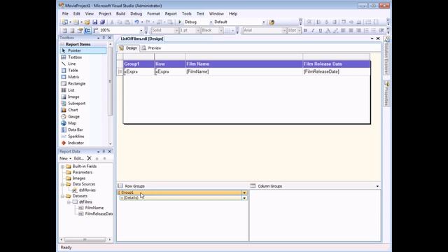Pick the List report item
Image resolution: width=448 pixels, height=252 pixels.
pos(71,90)
